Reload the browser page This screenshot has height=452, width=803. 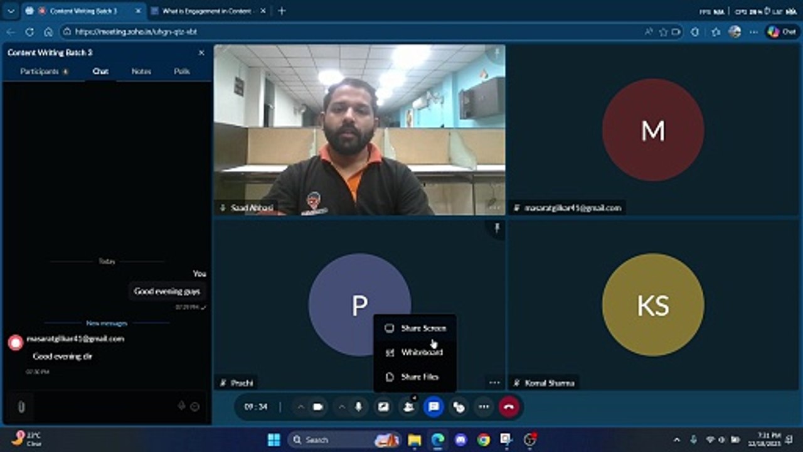(29, 31)
